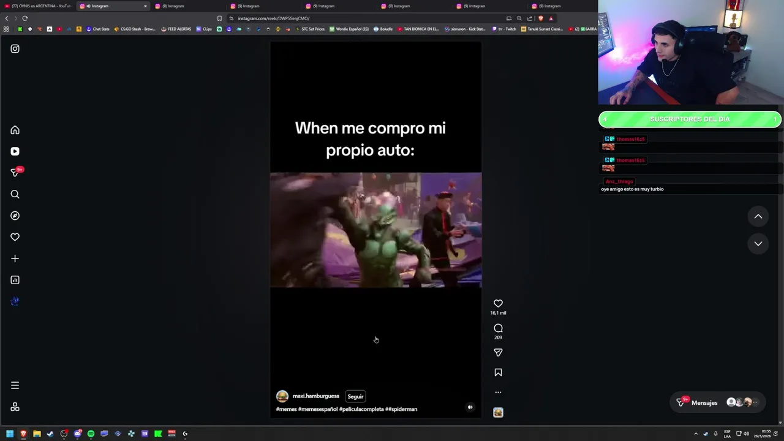Toggle the reel's sound with the speaker icon
Screen dimensions: 784x441
point(470,407)
